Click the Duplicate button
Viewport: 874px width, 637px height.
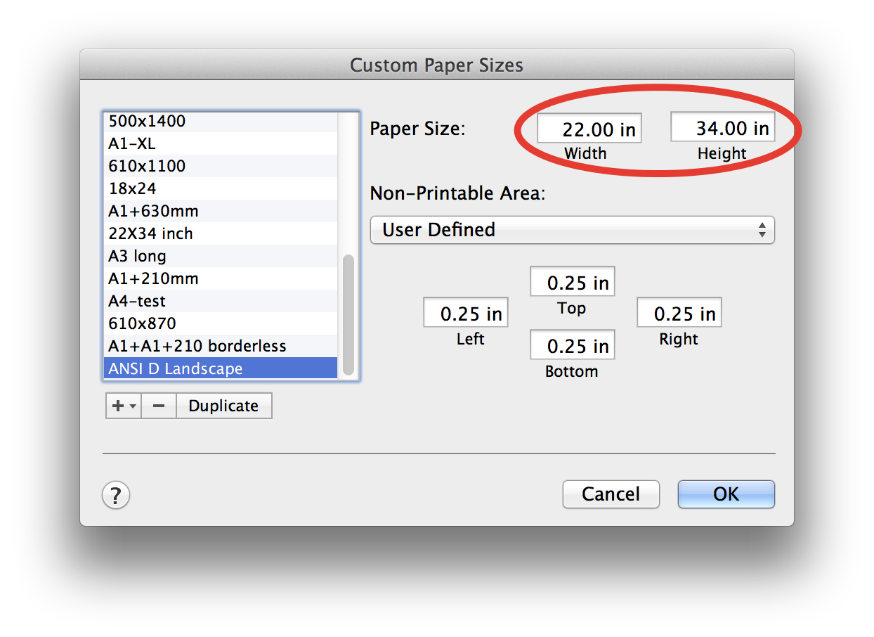pos(223,406)
